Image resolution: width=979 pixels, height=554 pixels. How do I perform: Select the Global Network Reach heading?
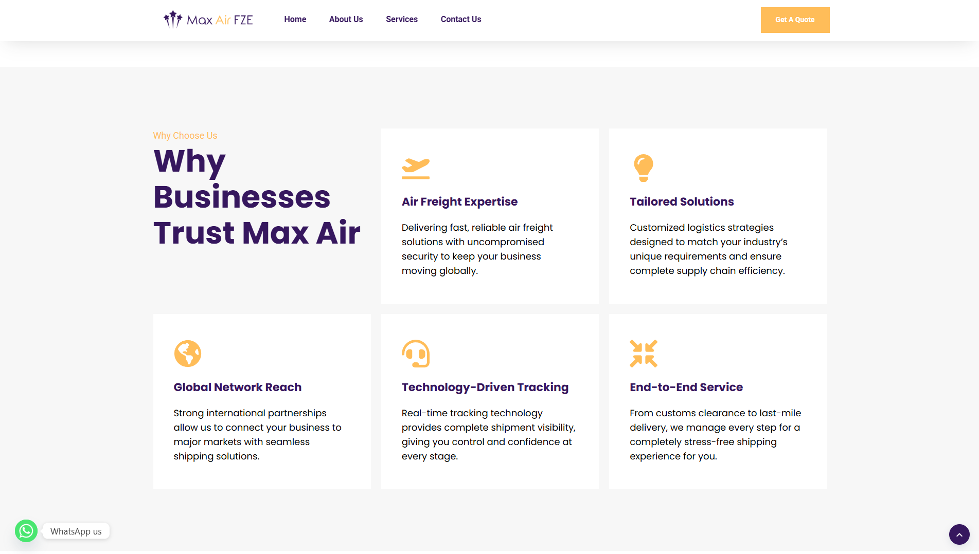click(238, 387)
